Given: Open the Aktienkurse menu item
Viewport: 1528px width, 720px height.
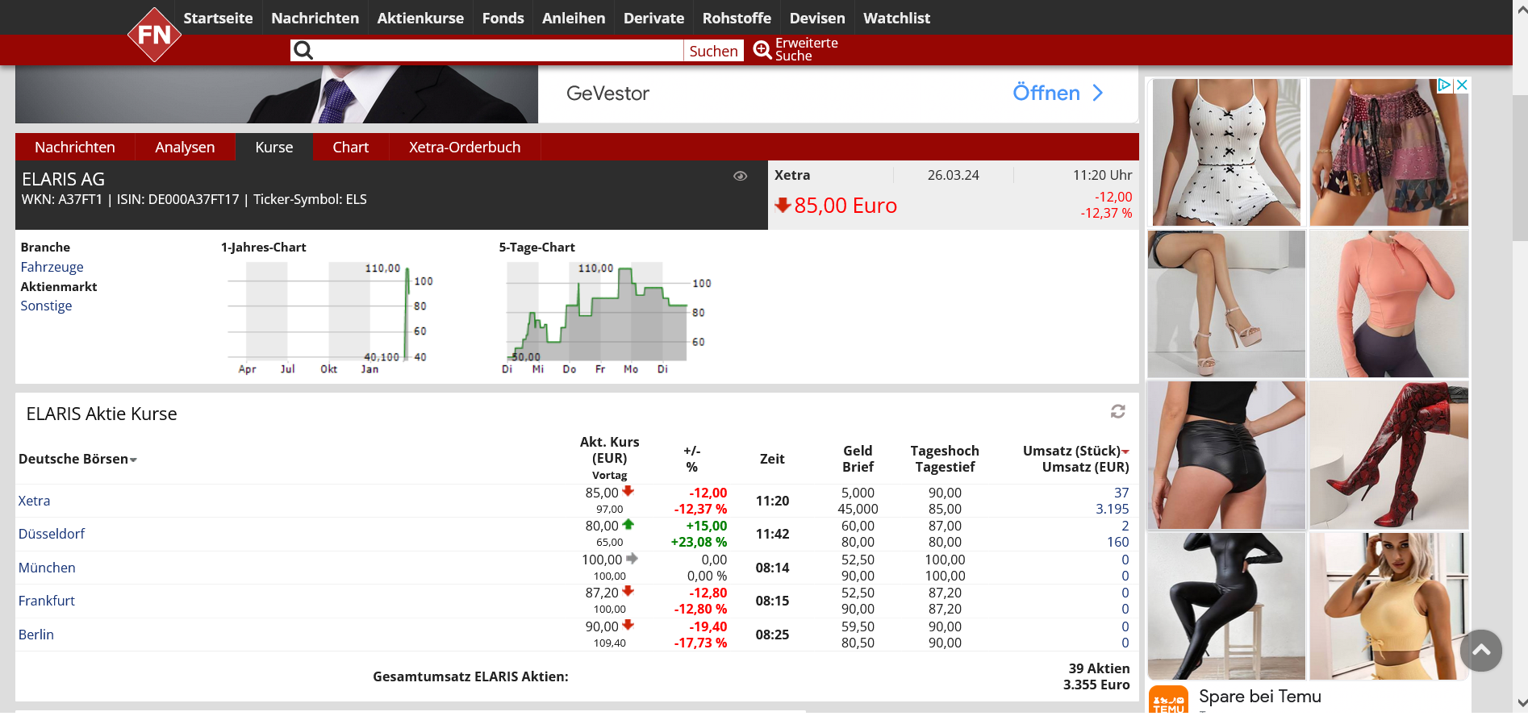Looking at the screenshot, I should tap(420, 18).
